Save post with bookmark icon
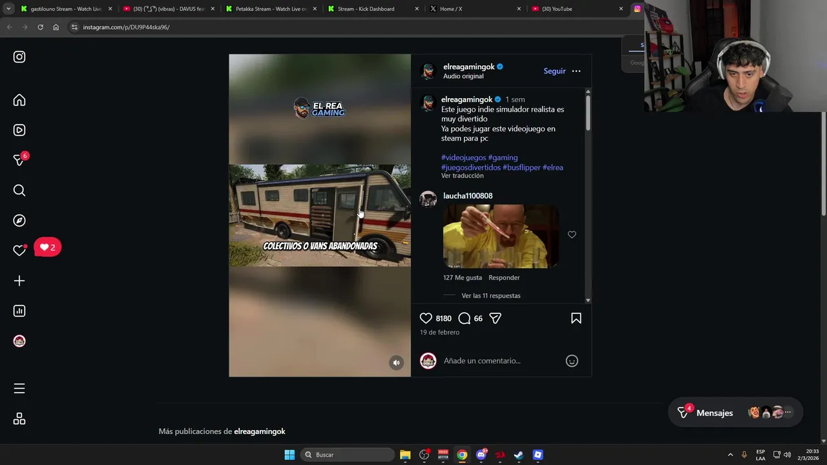Image resolution: width=827 pixels, height=465 pixels. pyautogui.click(x=576, y=318)
